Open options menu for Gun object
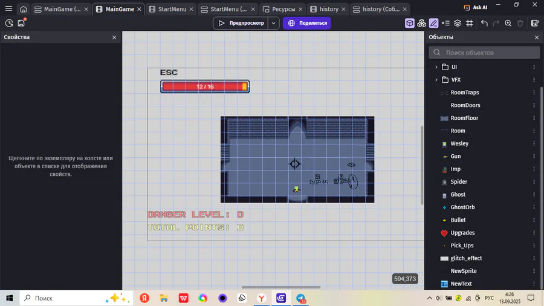Viewport: 544px width, 306px height. pos(534,157)
